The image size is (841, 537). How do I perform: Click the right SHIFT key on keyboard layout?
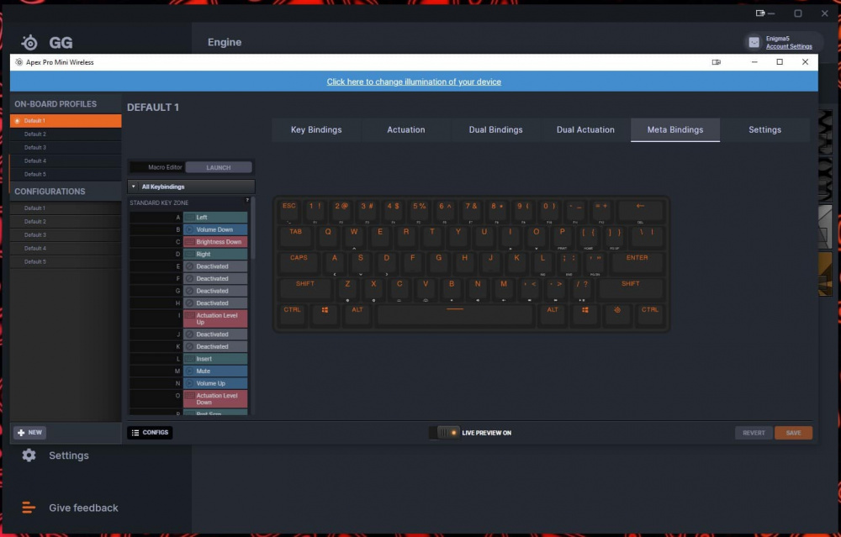[x=631, y=288]
